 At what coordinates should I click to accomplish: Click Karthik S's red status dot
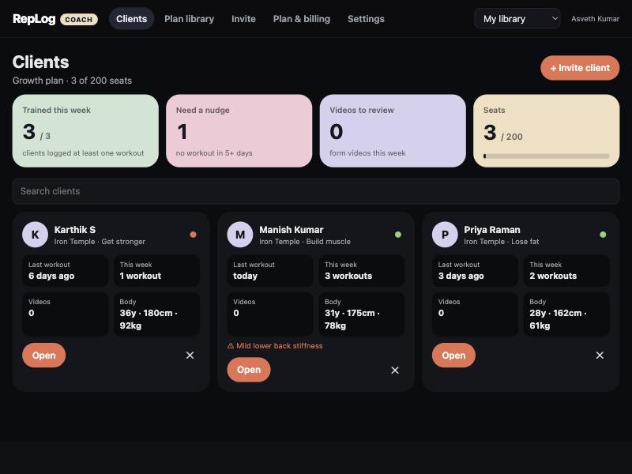[193, 235]
